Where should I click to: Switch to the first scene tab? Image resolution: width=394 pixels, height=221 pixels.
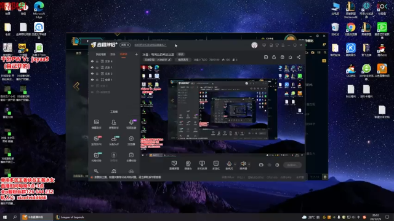coord(101,55)
